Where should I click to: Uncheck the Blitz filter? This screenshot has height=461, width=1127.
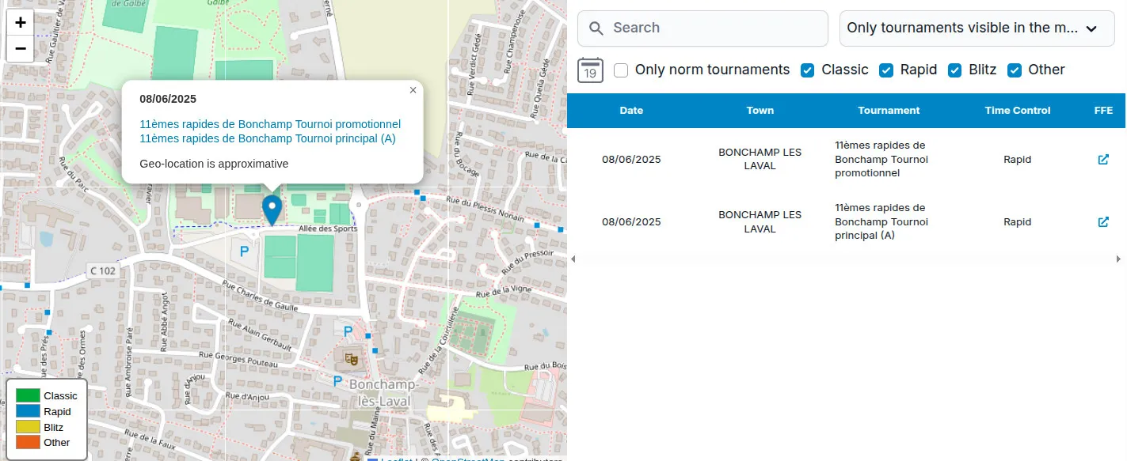pyautogui.click(x=955, y=70)
